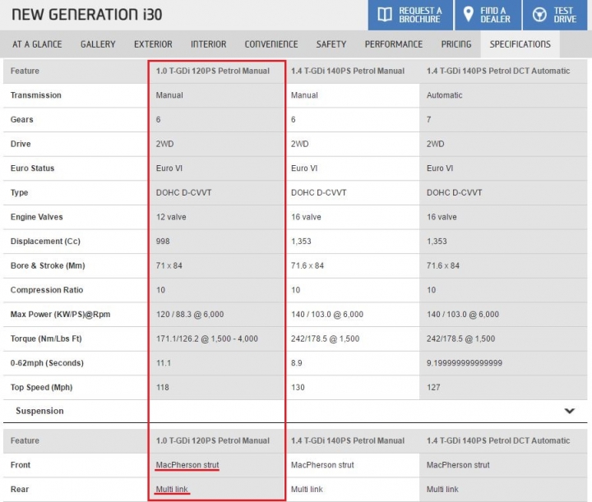
Task: Click the 130 top speed value
Action: tap(298, 387)
